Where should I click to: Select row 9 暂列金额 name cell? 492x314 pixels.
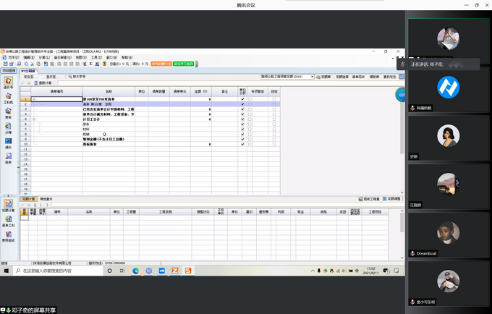pos(109,140)
